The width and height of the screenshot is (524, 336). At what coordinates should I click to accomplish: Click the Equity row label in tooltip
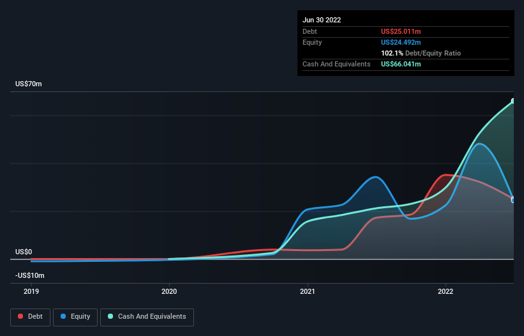(312, 42)
